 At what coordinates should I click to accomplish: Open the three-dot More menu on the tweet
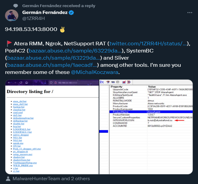[x=190, y=12]
